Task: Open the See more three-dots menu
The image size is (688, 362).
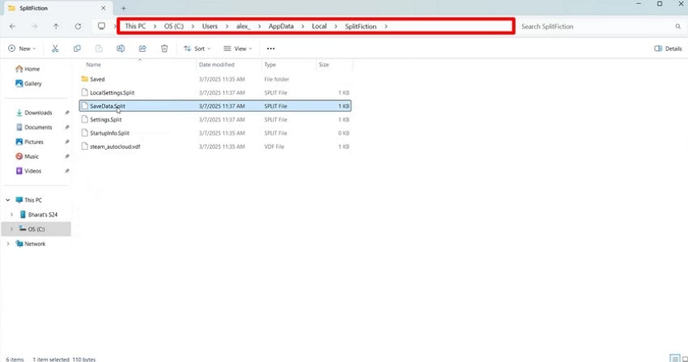Action: pos(270,49)
